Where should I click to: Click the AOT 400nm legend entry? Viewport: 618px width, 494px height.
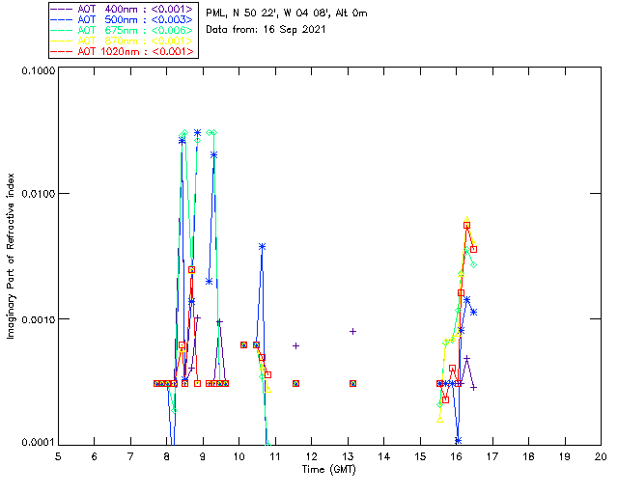(123, 9)
